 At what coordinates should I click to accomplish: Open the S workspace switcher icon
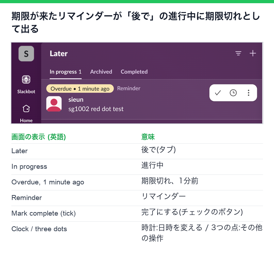coord(26,54)
